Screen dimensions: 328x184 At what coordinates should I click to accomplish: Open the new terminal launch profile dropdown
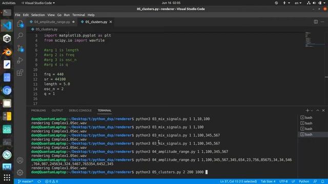312,110
